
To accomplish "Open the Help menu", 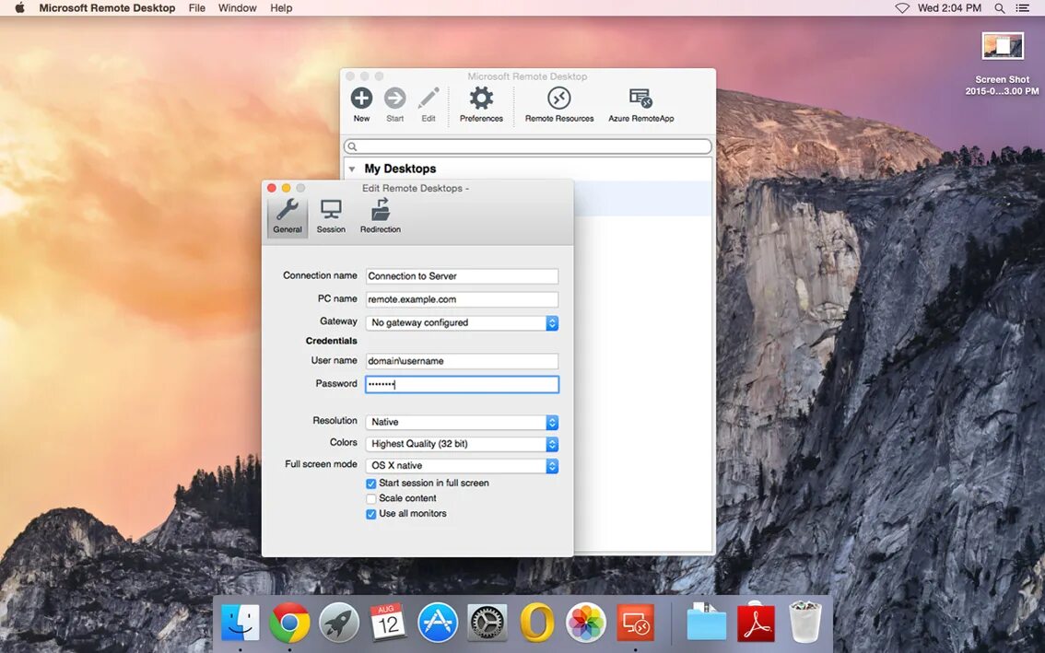I will pyautogui.click(x=281, y=8).
